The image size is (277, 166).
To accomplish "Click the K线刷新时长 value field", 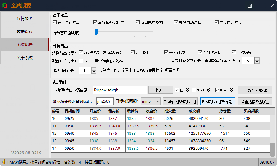I will click(x=85, y=71).
